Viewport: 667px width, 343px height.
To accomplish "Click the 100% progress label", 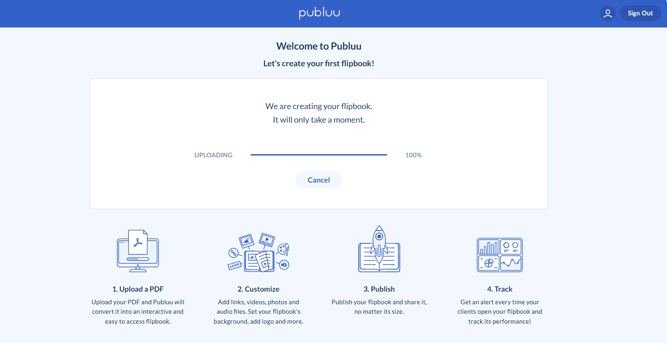I will click(x=413, y=155).
